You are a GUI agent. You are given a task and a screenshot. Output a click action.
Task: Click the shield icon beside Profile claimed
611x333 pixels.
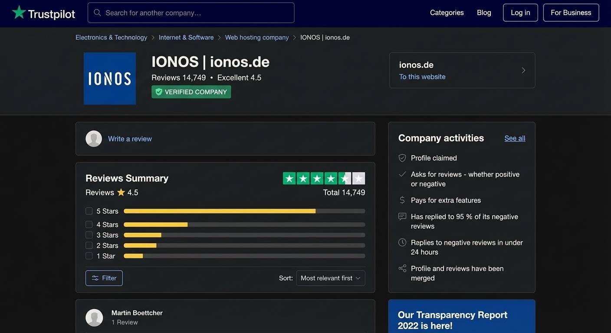tap(402, 158)
